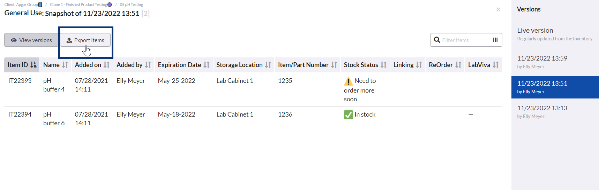Click the Storage Location sort icon
This screenshot has width=599, height=190.
pos(268,65)
